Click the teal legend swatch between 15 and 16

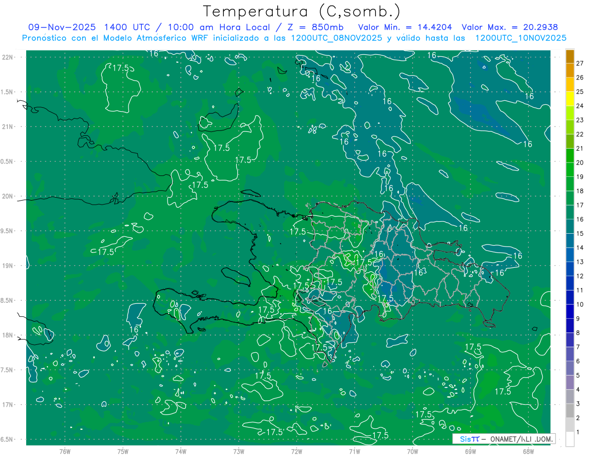tap(570, 227)
